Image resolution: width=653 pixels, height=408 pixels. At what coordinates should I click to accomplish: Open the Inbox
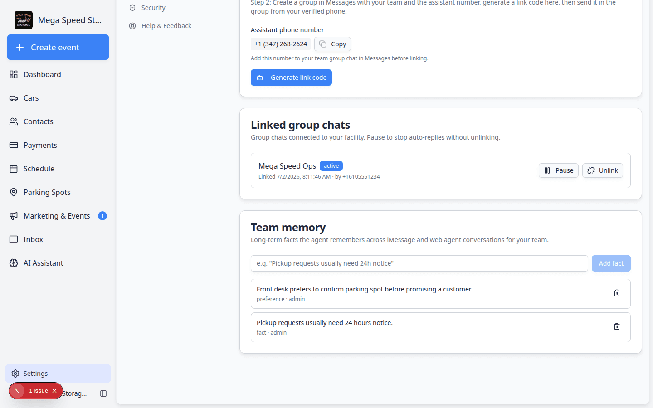coord(58,239)
